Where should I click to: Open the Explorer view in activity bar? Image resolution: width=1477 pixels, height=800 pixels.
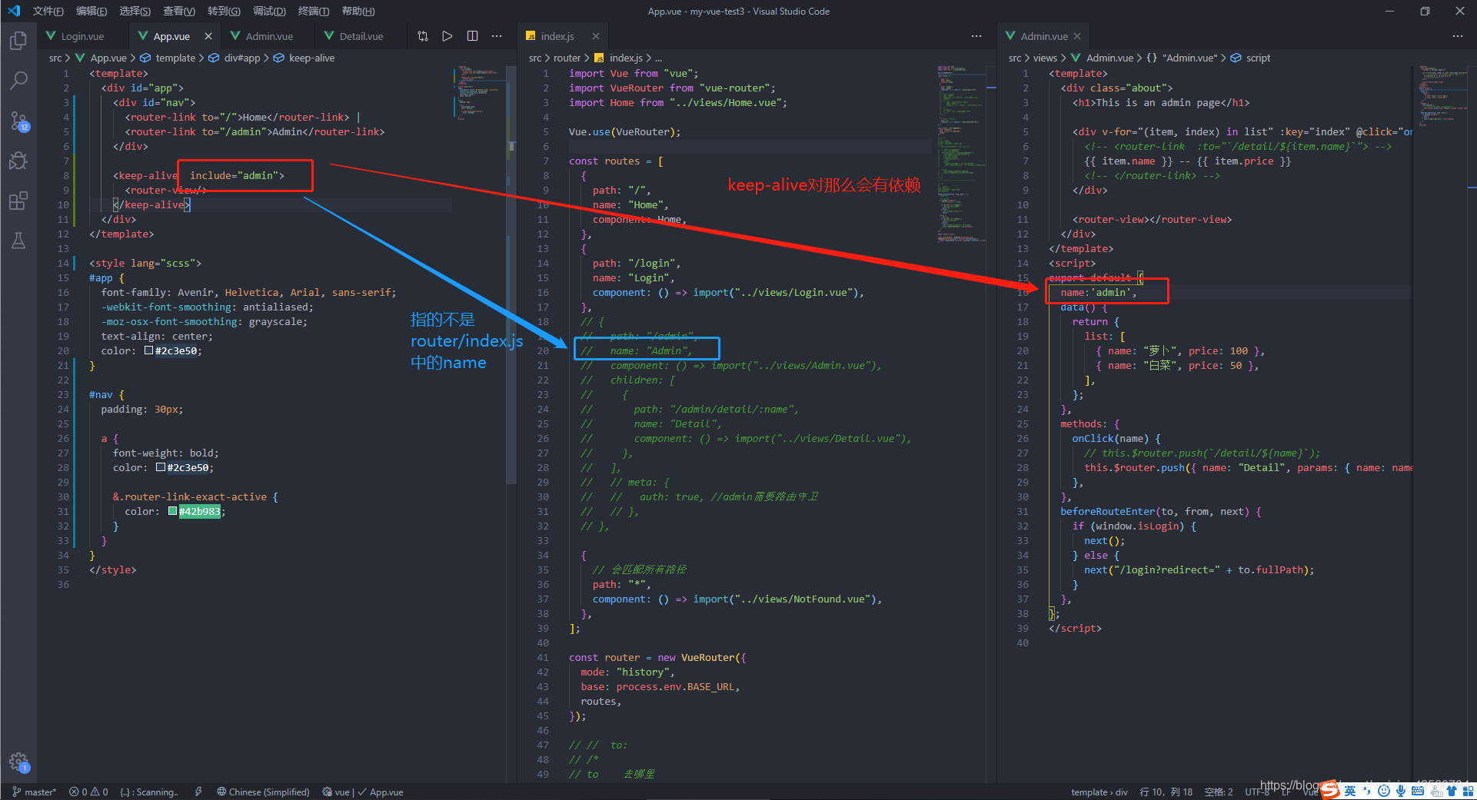tap(18, 40)
